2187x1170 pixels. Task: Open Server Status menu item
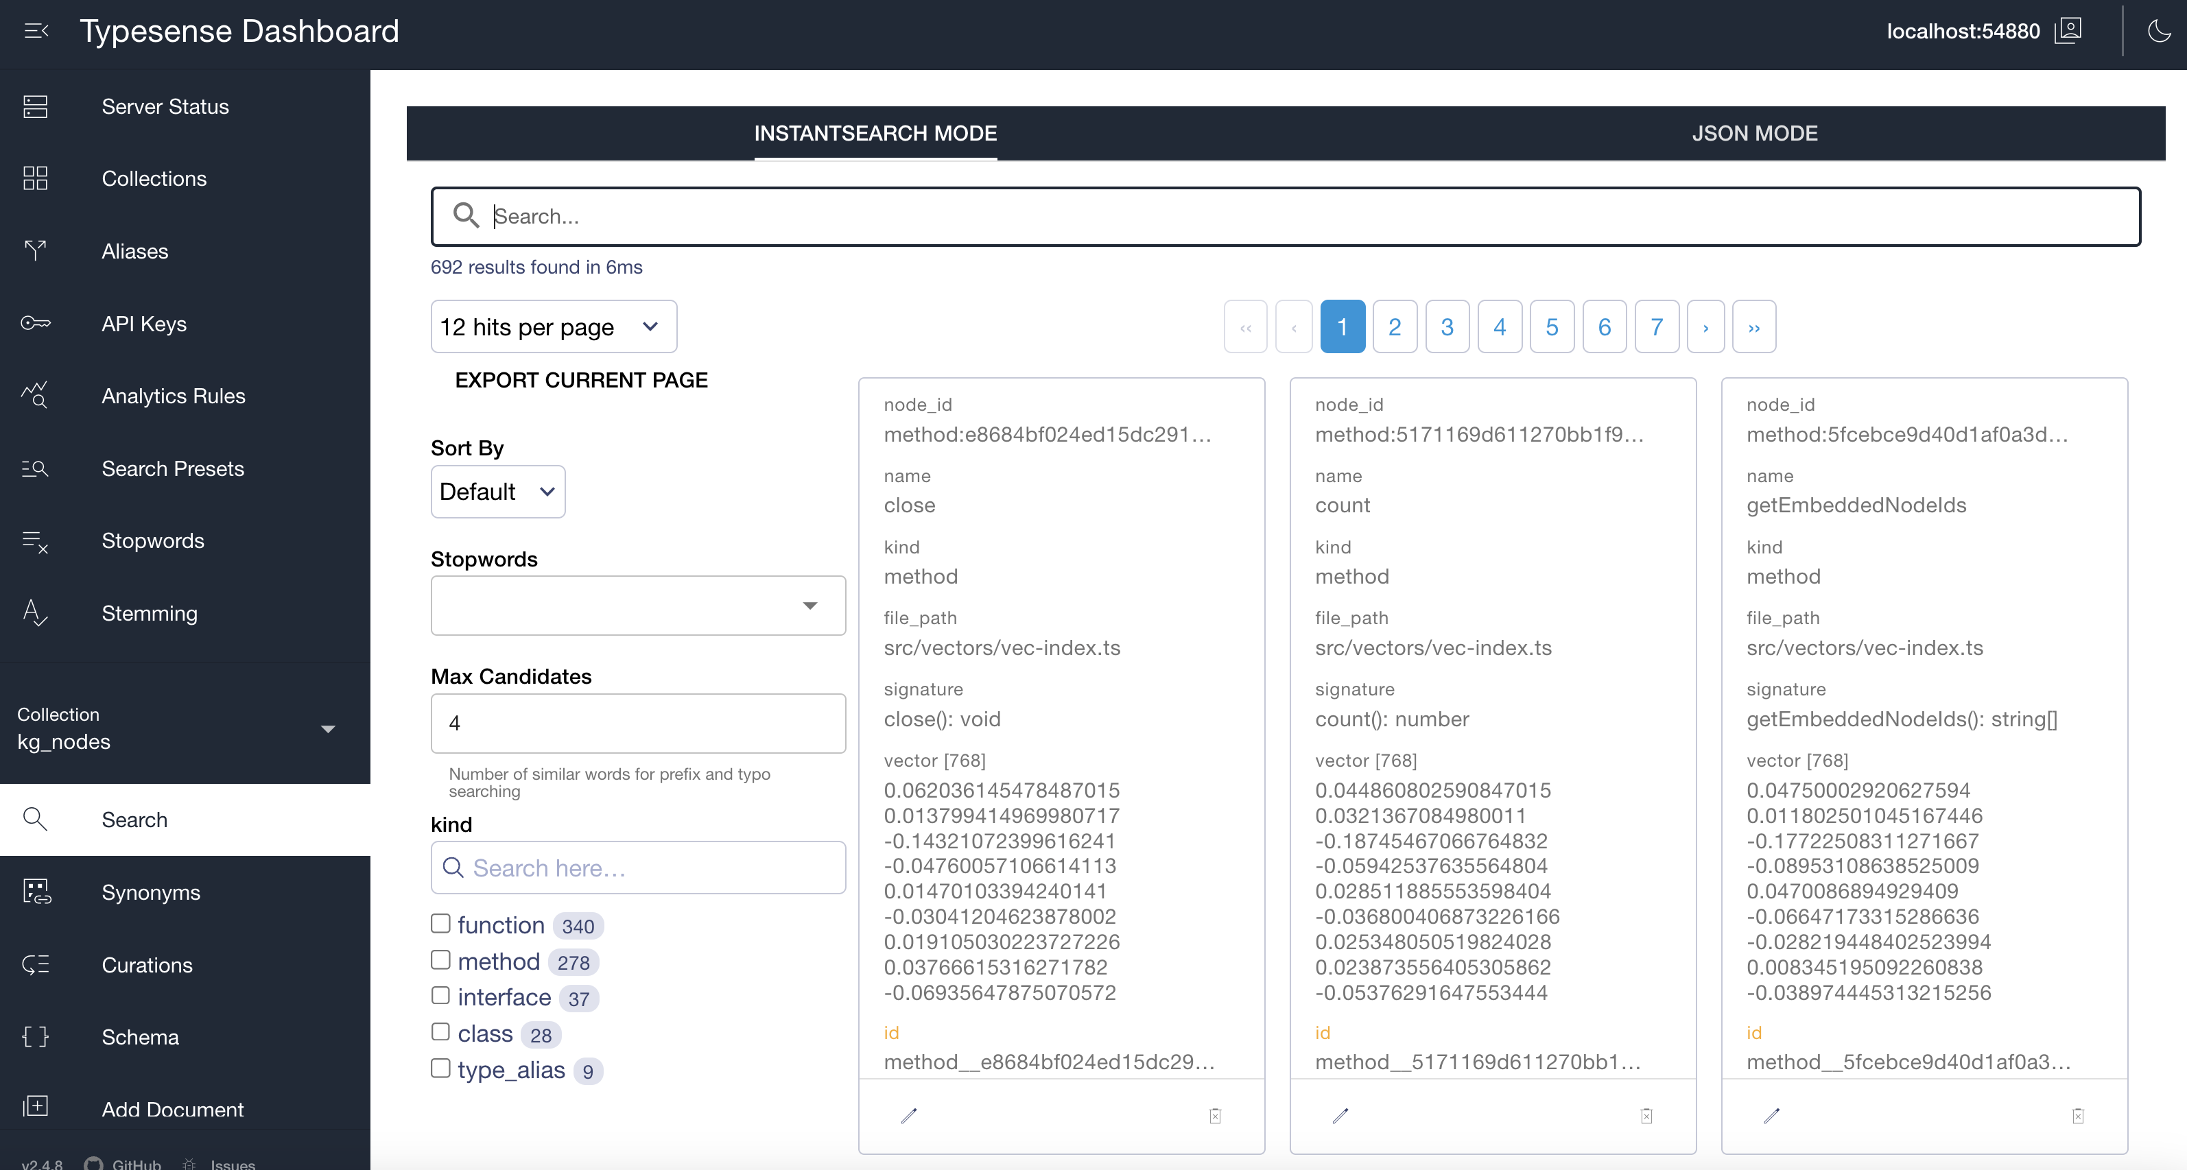[x=185, y=106]
